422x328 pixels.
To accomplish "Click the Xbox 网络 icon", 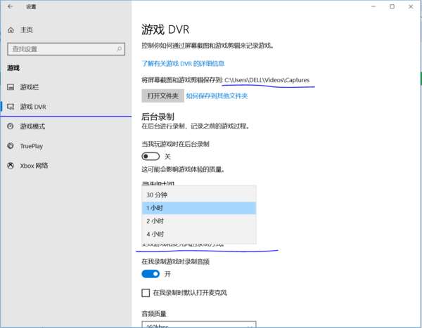I will pos(11,166).
